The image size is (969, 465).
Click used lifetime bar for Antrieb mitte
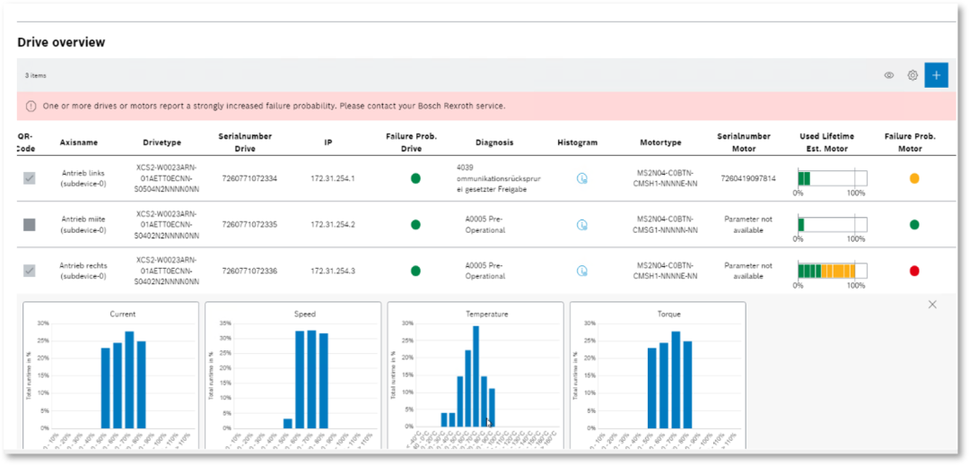(x=833, y=225)
